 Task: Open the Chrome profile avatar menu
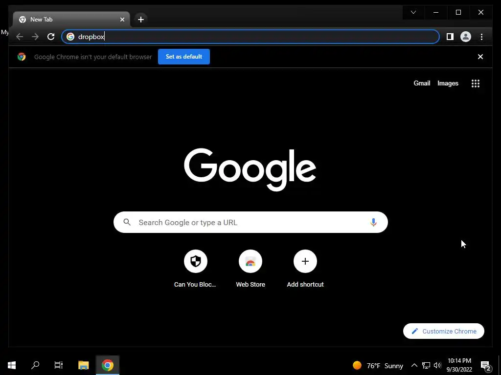(x=466, y=37)
